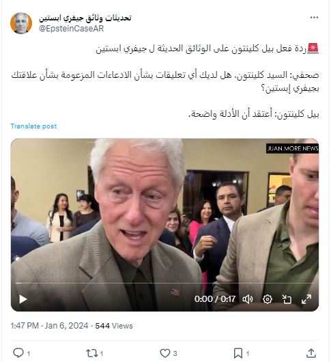Click the account's round profile avatar
Viewport: 331px width, 362px height.
point(21,23)
